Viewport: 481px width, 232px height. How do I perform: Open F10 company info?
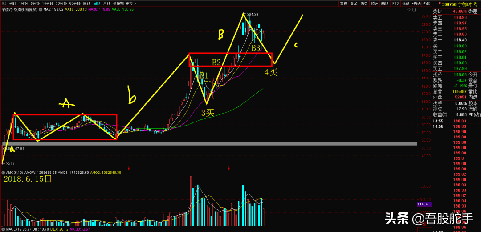tap(395, 4)
